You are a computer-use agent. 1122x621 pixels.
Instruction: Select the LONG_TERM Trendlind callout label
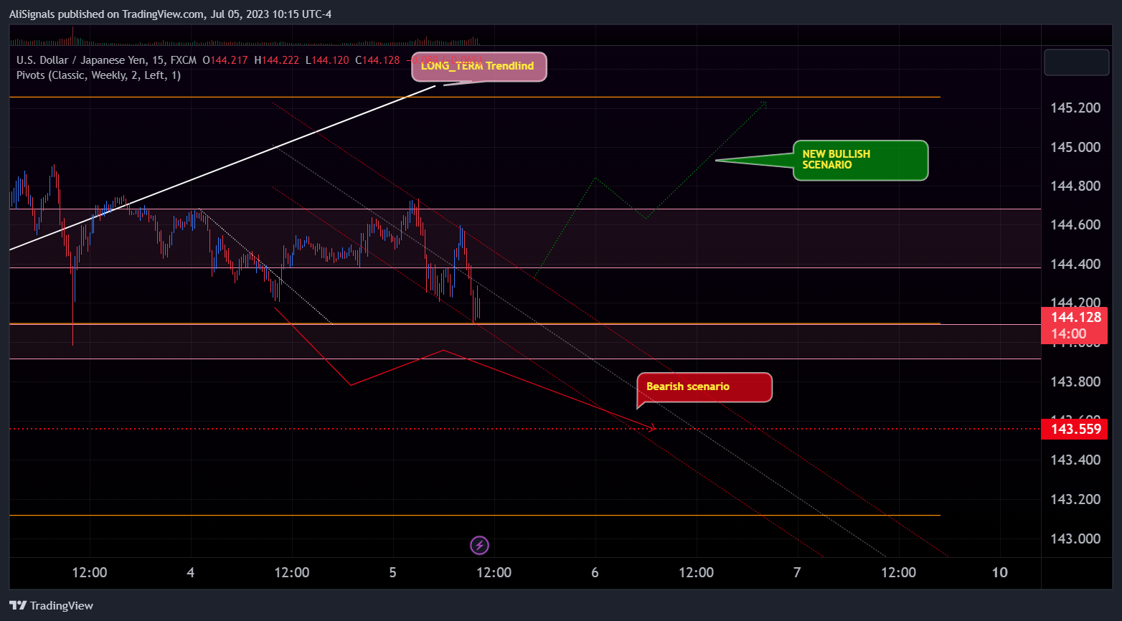coord(478,67)
